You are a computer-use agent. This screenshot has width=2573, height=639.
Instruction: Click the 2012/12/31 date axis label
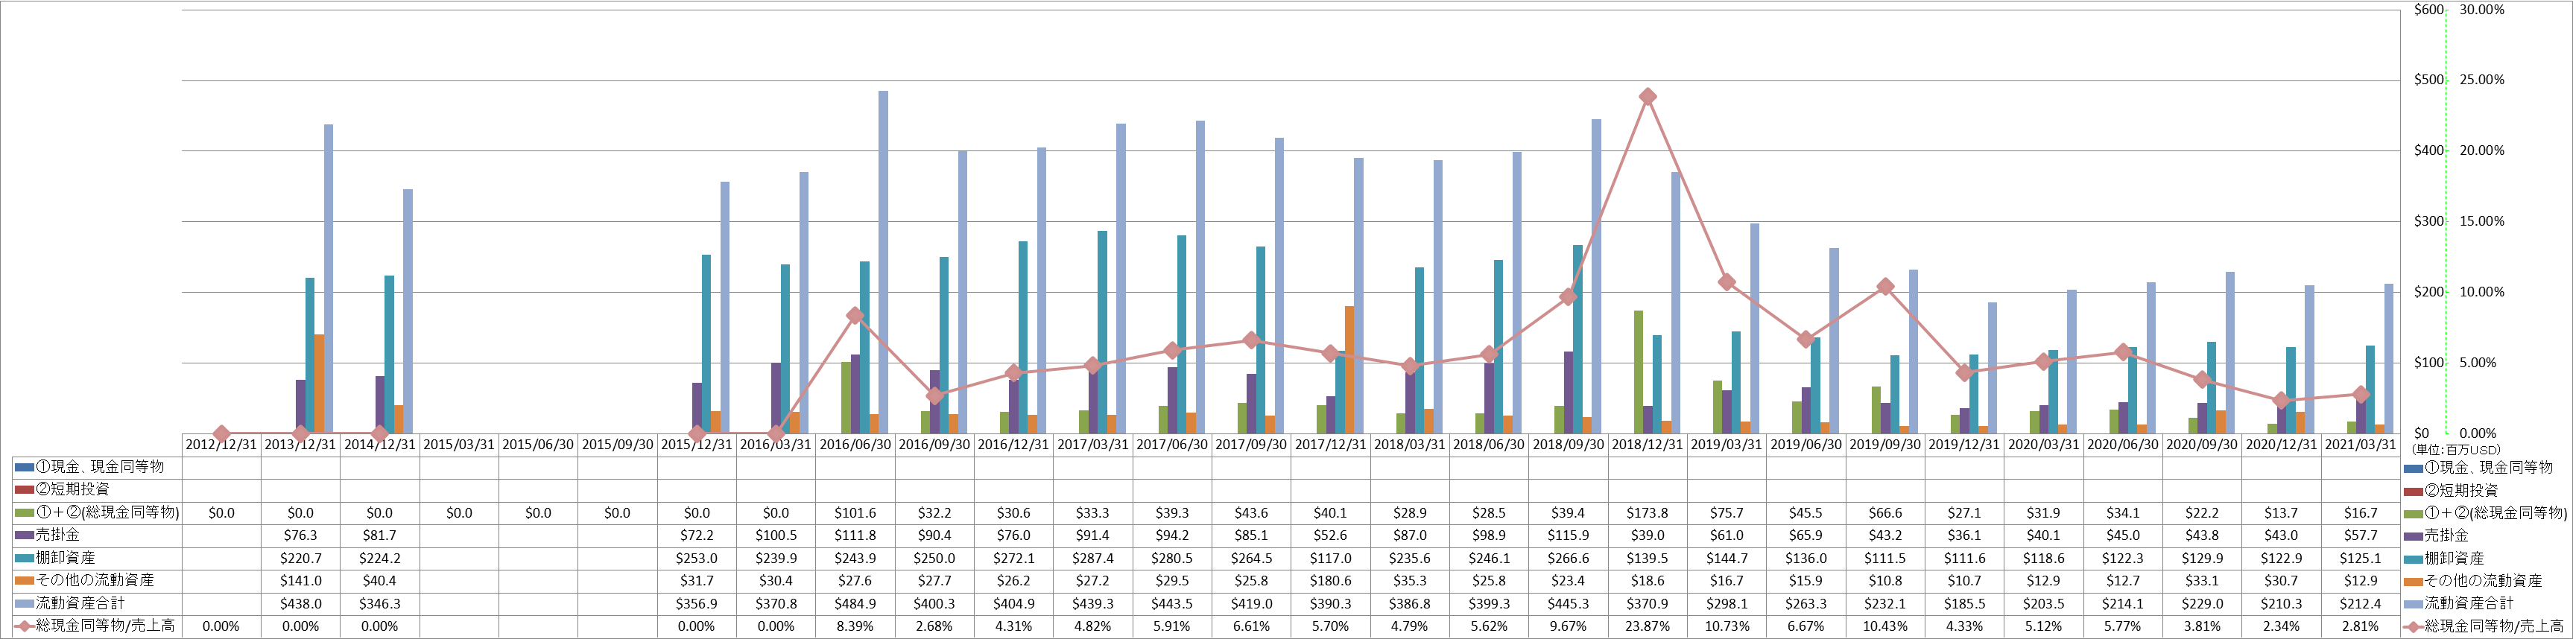221,445
